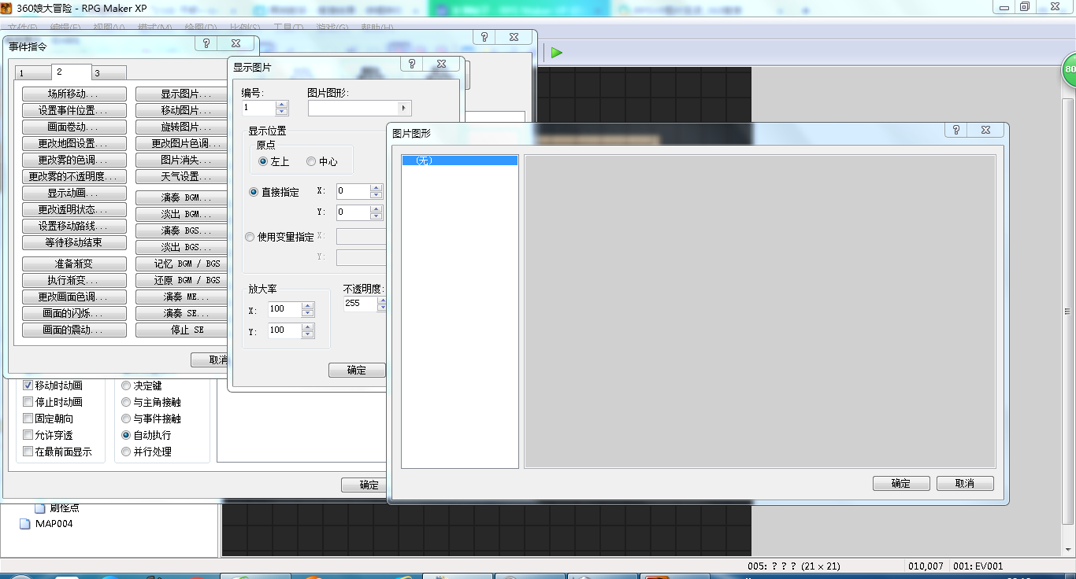Select the 直接指定 position option
The height and width of the screenshot is (579, 1076).
point(254,192)
